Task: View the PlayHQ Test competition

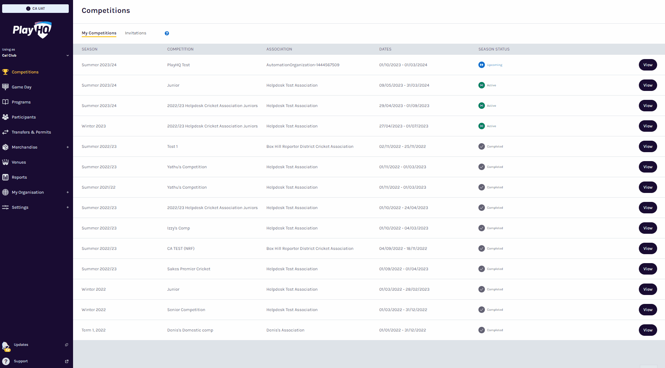Action: 648,65
